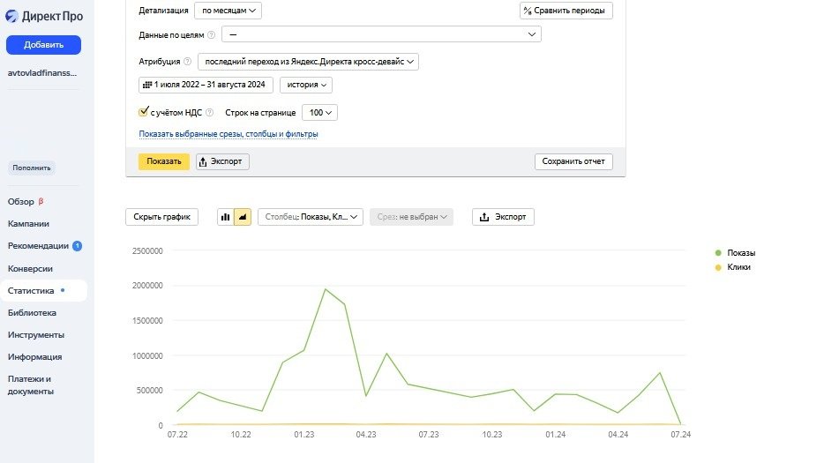
Task: Open the help icon next to Атрибуция
Action: [187, 62]
